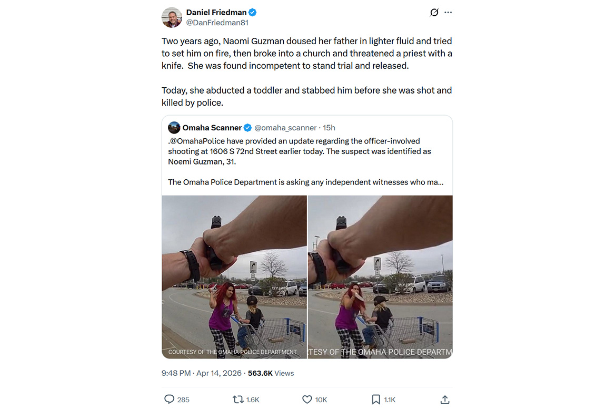Click Daniel Friedman's blue verified badge

[253, 13]
